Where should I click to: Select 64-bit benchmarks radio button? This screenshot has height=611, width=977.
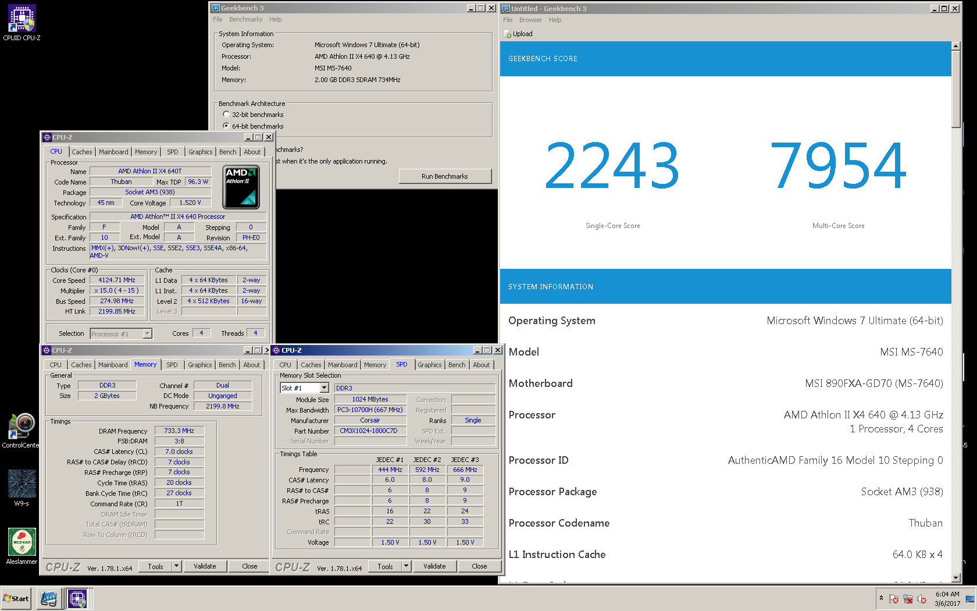coord(226,126)
